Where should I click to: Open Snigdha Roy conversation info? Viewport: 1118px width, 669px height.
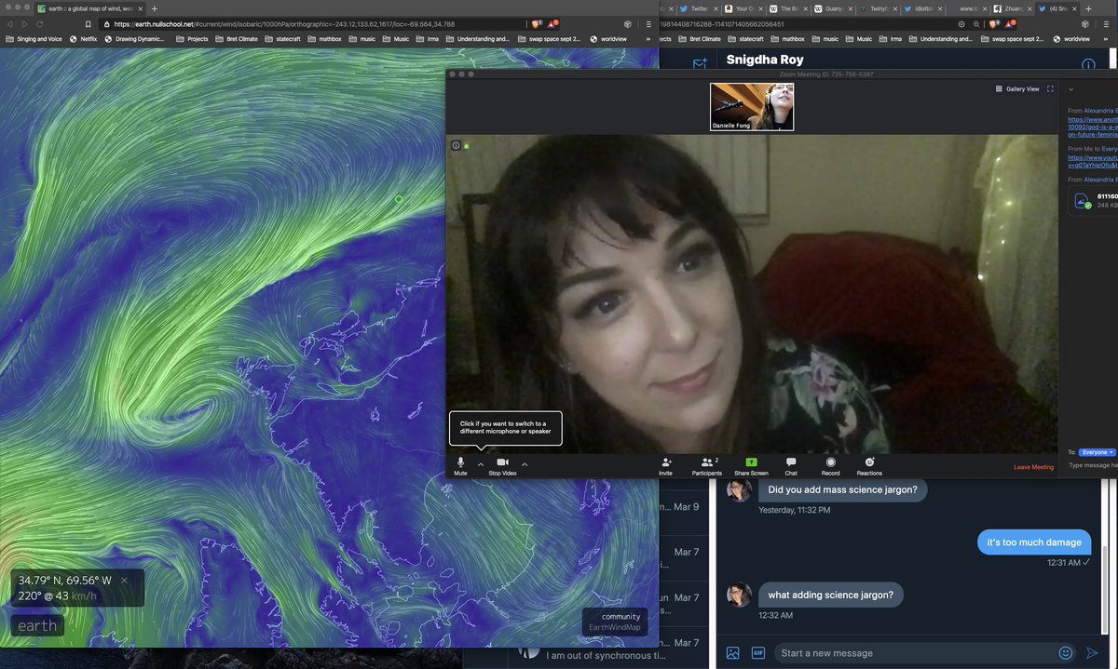point(1087,64)
